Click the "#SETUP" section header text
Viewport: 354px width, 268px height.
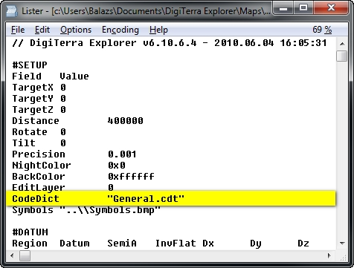tap(30, 65)
